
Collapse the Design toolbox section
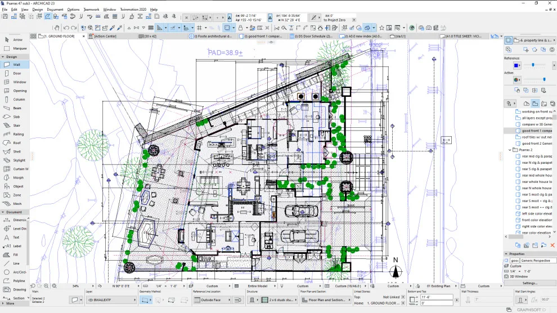point(3,57)
